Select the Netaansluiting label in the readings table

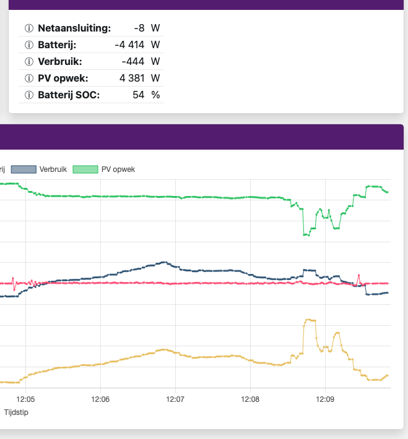coord(74,28)
